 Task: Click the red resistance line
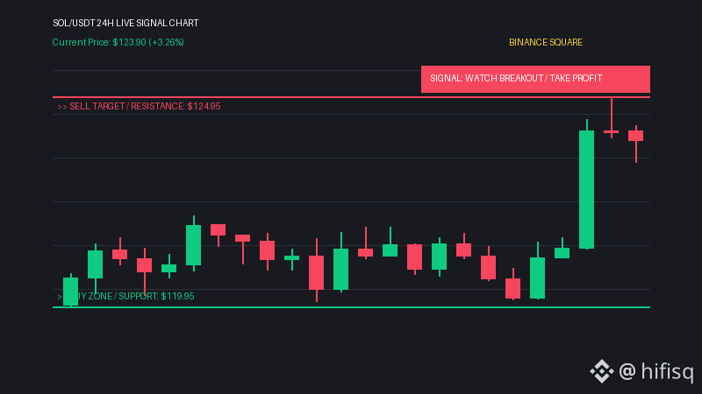[351, 97]
